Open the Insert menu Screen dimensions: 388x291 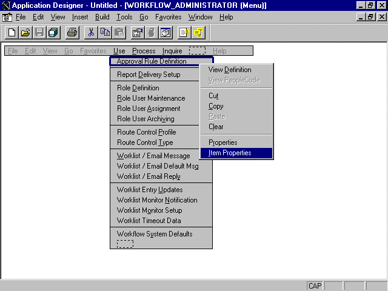[x=80, y=17]
